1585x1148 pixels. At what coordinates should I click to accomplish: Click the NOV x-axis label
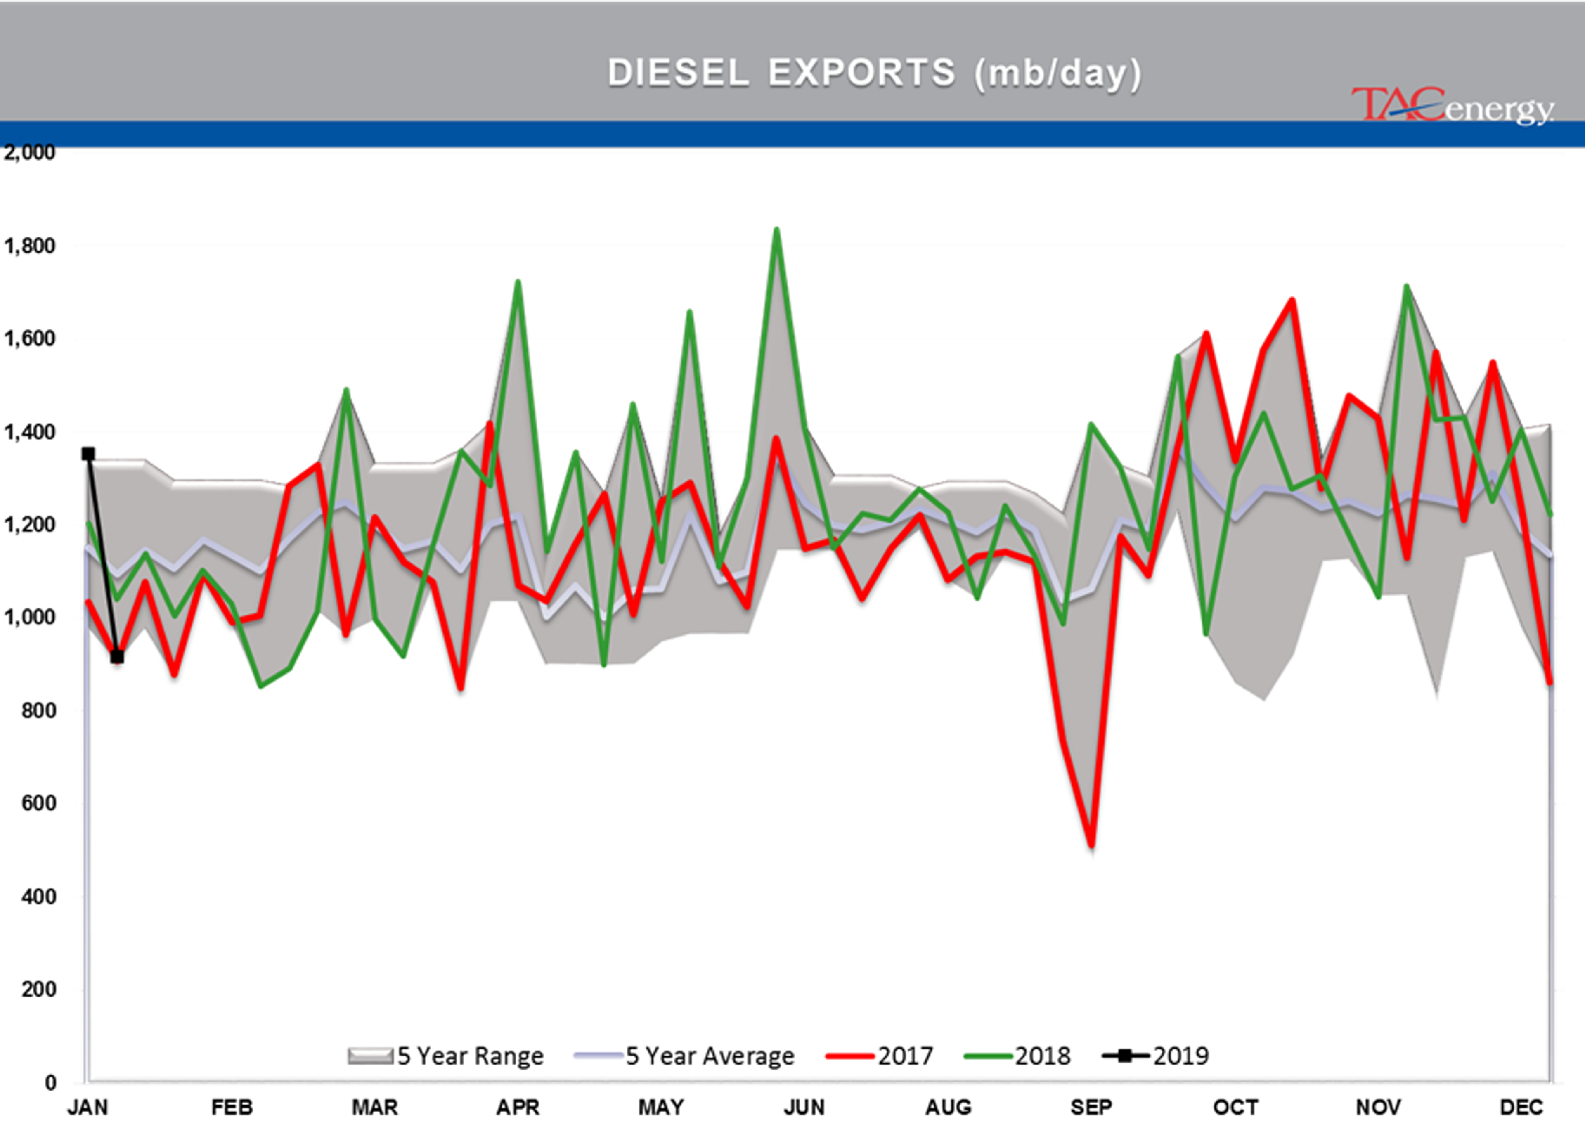1378,1108
